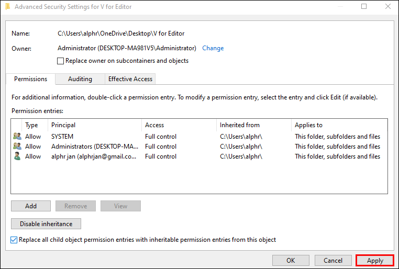Cancel the security settings dialog
Viewport: 399px width, 269px height.
coord(333,260)
